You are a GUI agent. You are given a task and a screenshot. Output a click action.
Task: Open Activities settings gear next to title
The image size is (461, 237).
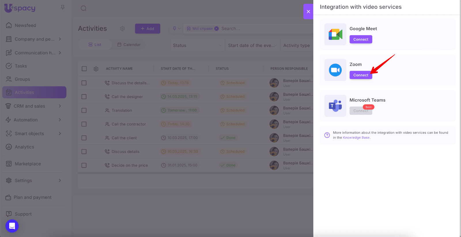(x=122, y=29)
